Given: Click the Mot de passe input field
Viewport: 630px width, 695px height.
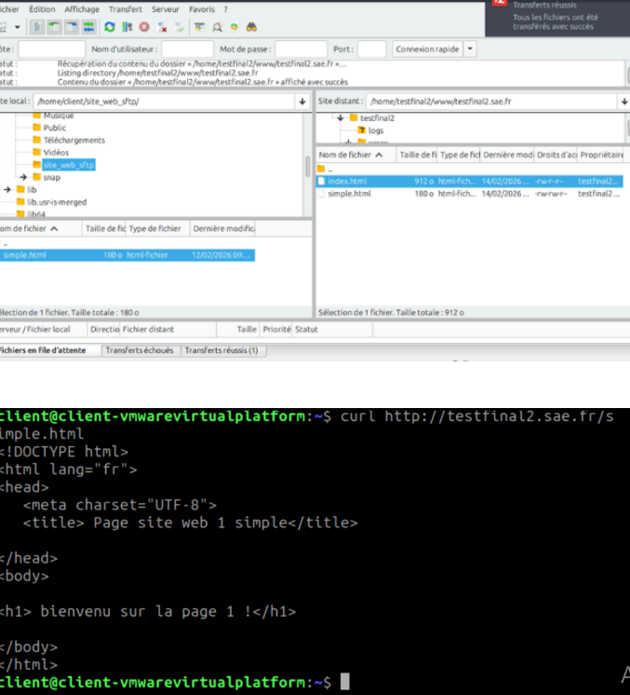Looking at the screenshot, I should (301, 49).
